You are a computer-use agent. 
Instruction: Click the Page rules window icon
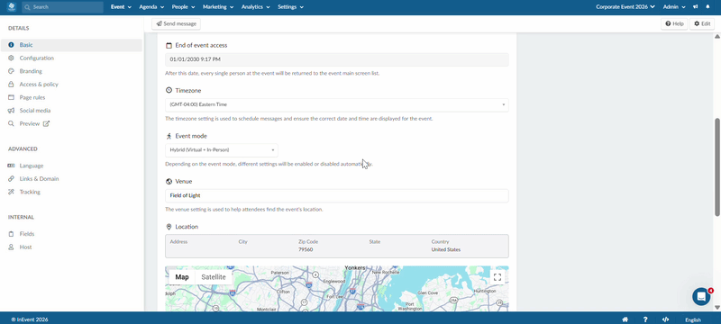coord(11,97)
